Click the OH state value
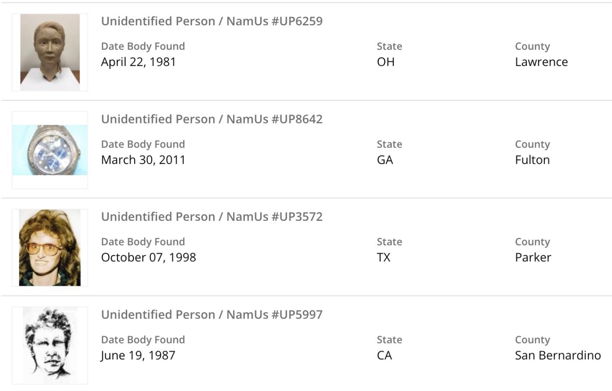The height and width of the screenshot is (391, 612). point(386,62)
